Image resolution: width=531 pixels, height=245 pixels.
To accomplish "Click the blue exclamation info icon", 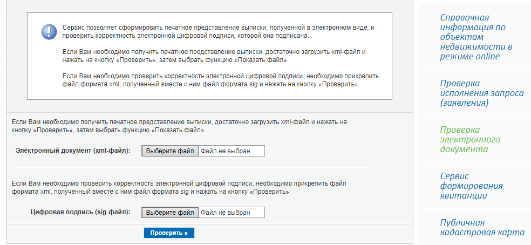I will (49, 32).
